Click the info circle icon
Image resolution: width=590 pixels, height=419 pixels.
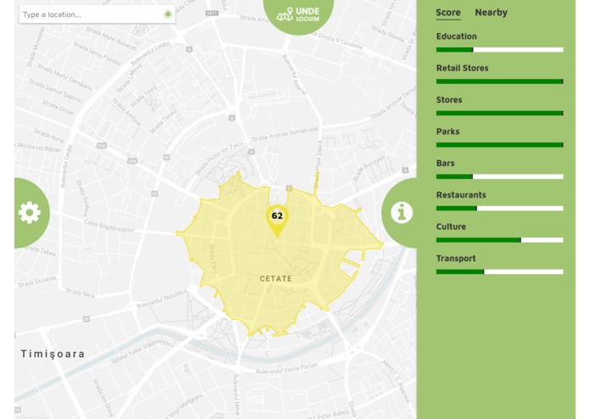click(402, 213)
